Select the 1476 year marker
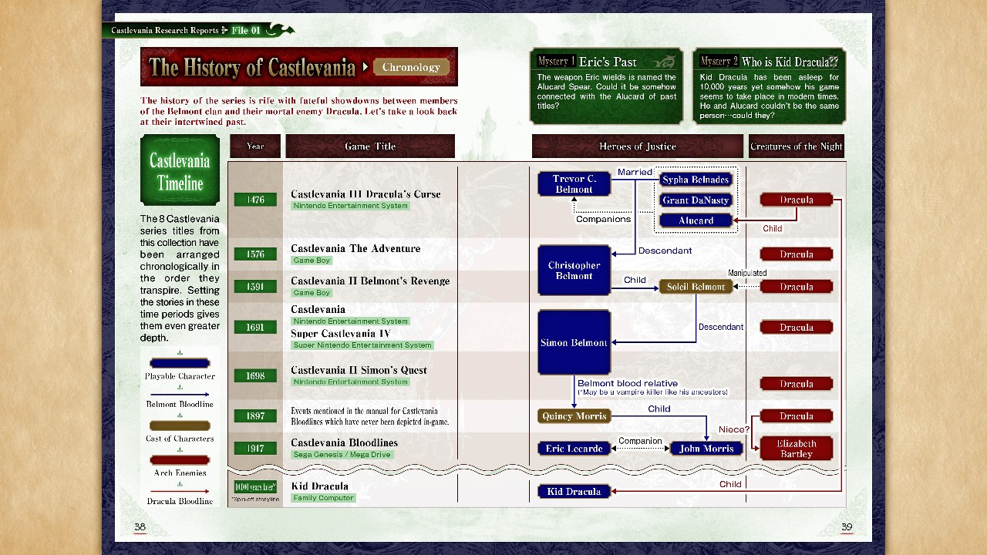This screenshot has width=987, height=555. pos(255,200)
